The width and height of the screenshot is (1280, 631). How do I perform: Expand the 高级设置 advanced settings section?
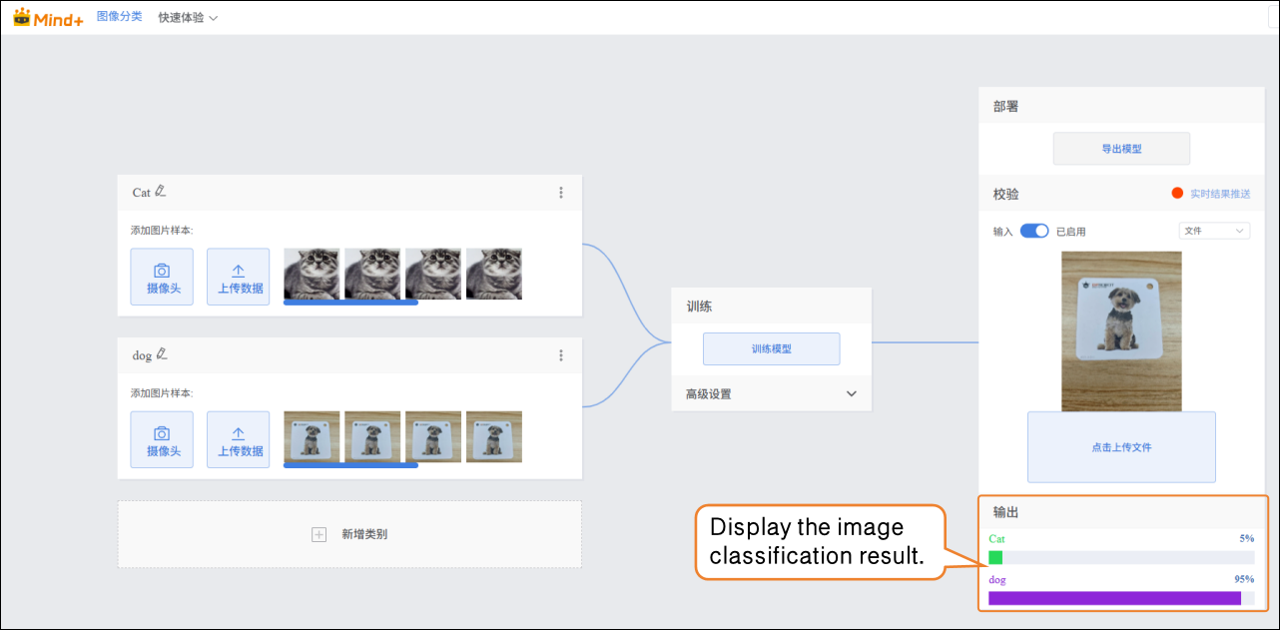(851, 393)
